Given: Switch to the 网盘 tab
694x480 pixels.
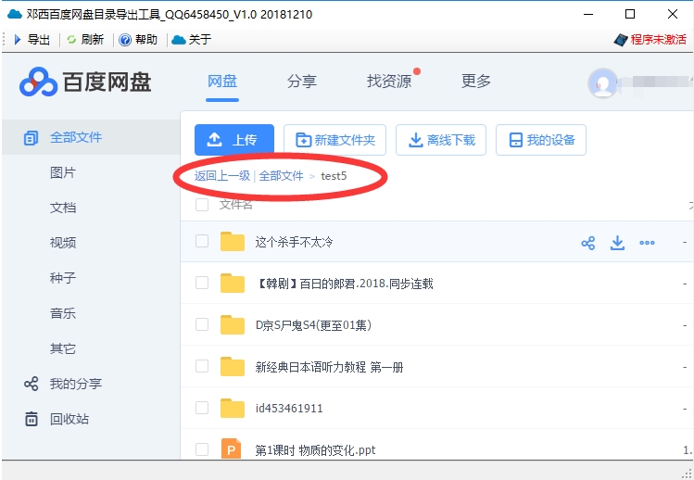Looking at the screenshot, I should tap(222, 82).
